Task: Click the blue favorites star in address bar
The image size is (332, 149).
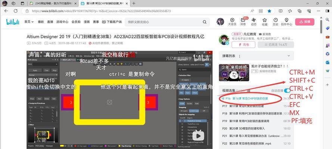Action: coord(269,11)
